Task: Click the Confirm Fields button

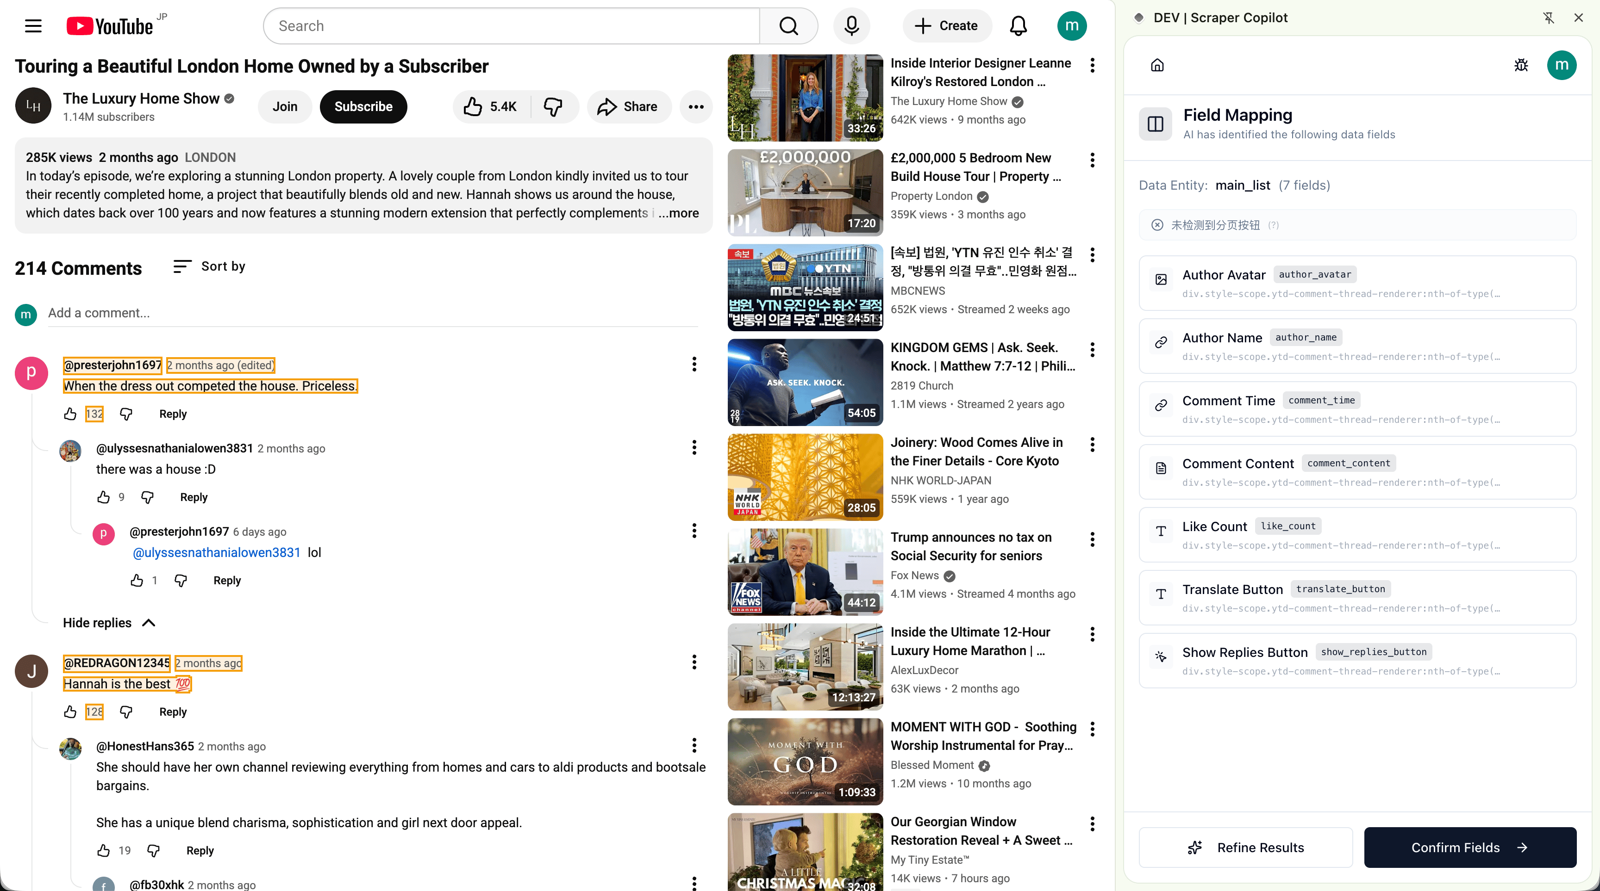Action: pyautogui.click(x=1470, y=847)
